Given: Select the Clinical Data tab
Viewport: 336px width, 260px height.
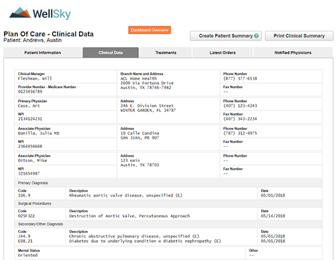Looking at the screenshot, I should pos(111,53).
